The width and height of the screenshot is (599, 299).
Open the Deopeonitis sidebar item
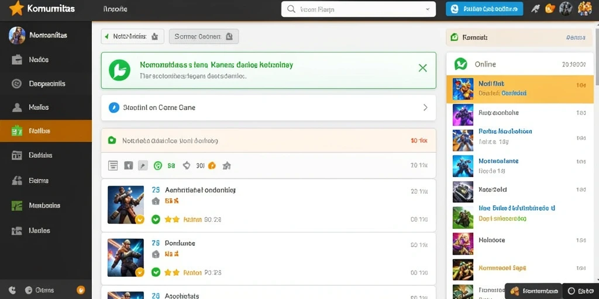[46, 84]
